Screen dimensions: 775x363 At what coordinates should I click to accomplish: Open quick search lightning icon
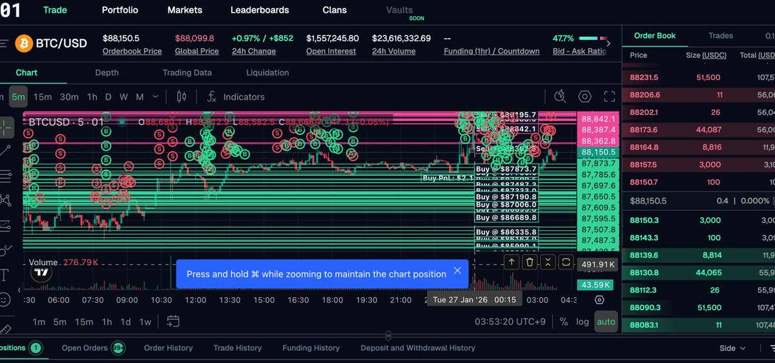[560, 97]
